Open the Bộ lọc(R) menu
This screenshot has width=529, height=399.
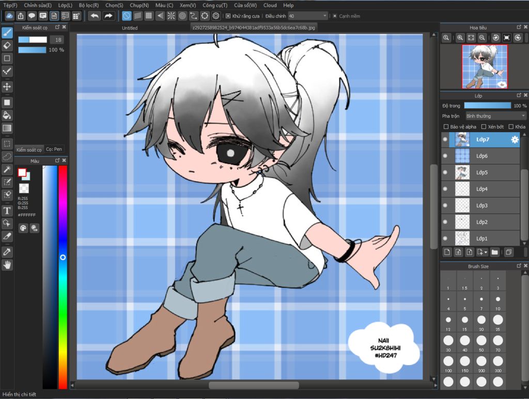[89, 5]
